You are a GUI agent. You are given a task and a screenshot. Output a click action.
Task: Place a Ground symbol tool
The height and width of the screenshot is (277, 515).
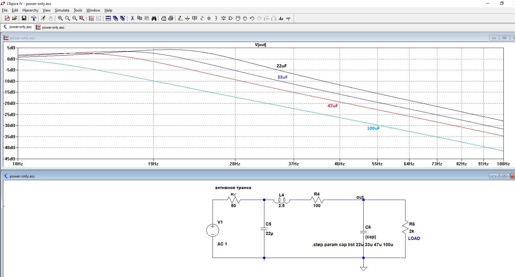pyautogui.click(x=187, y=18)
